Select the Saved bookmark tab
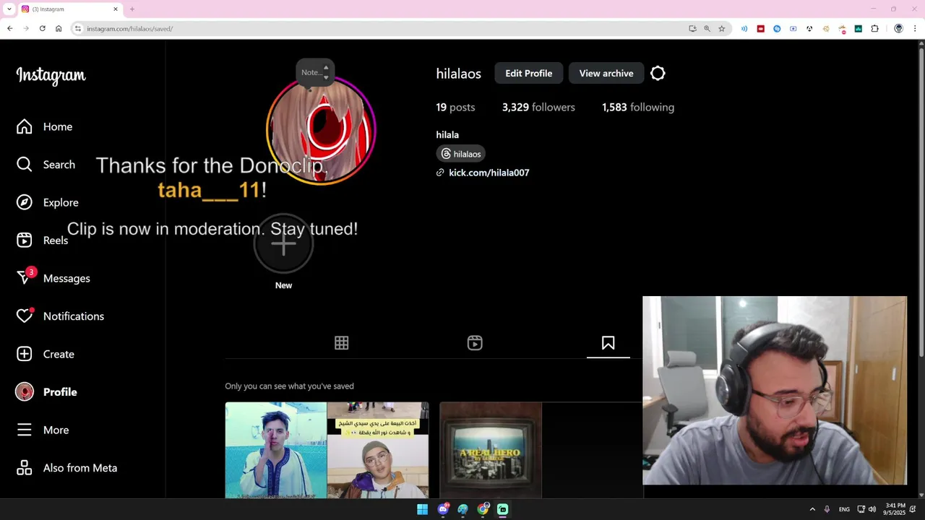 [608, 343]
